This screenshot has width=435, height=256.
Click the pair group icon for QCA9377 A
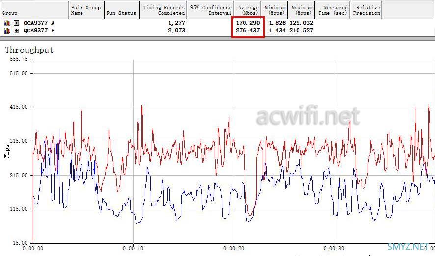[x=7, y=23]
